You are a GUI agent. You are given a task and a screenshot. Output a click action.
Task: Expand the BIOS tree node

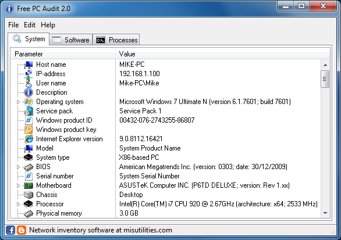pyautogui.click(x=19, y=167)
